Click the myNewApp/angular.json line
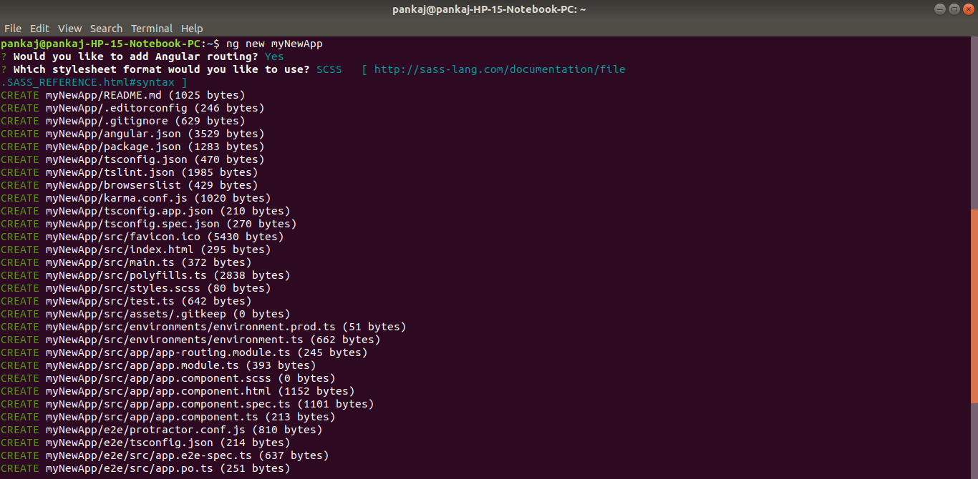 tap(132, 134)
